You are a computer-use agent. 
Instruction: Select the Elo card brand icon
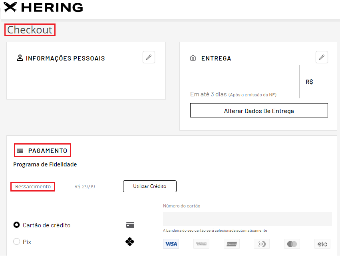[x=322, y=244]
